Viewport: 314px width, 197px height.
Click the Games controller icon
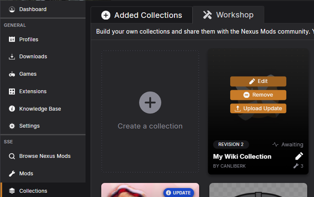(x=12, y=74)
